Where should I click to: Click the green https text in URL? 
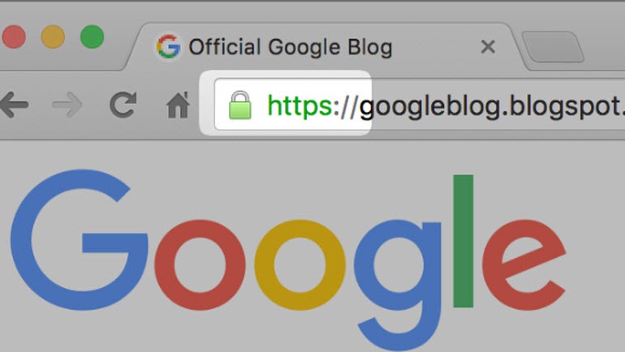coord(300,106)
